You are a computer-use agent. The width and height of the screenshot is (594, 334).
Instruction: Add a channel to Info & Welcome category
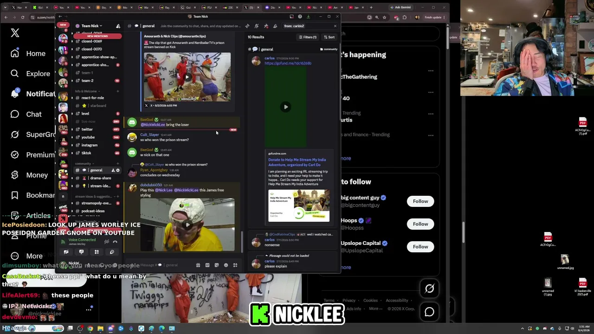coord(117,91)
